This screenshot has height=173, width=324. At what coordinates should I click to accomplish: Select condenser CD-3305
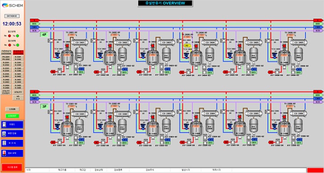[x=253, y=114]
